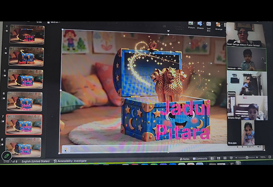Click media step forward arrow
This screenshot has height=187, width=273.
242,147
